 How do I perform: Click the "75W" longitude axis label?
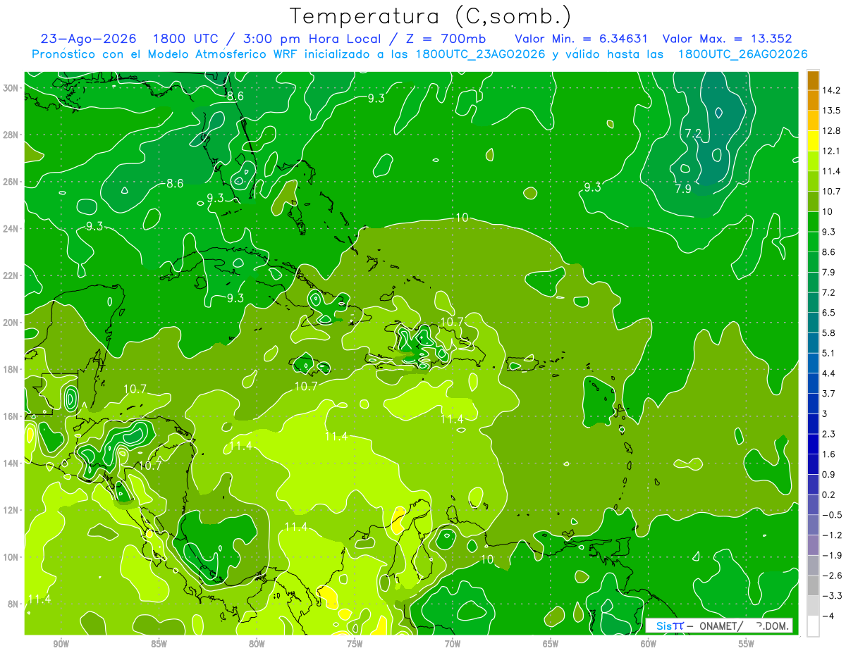point(355,644)
